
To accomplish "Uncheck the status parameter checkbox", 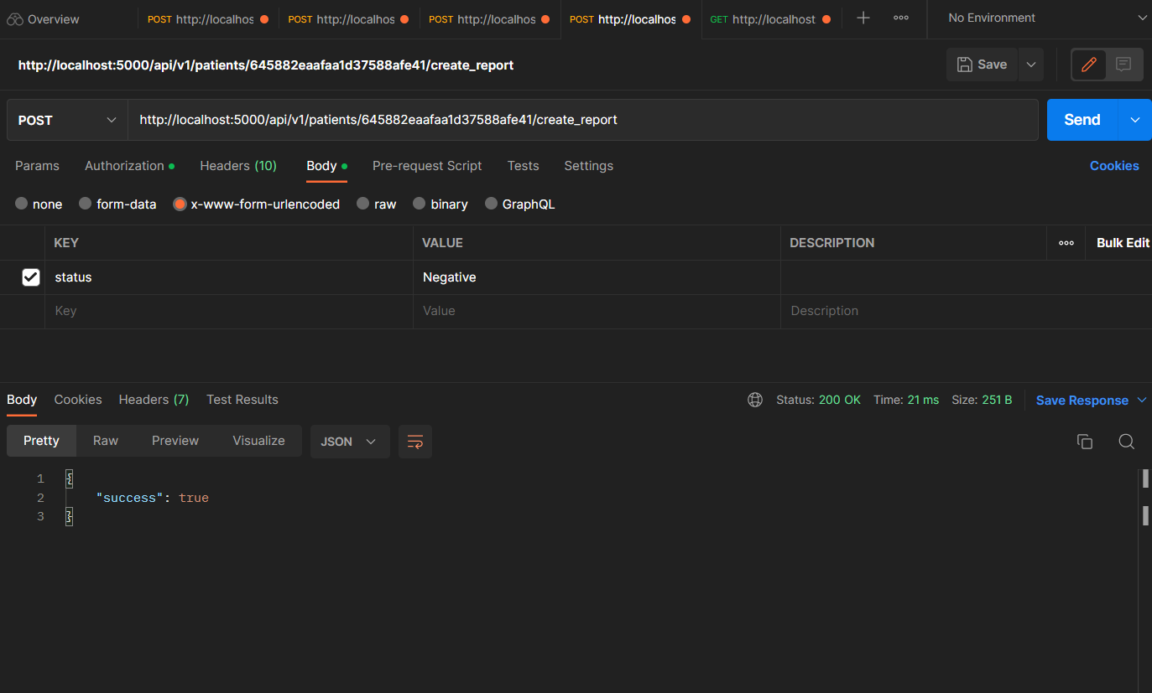I will pos(31,277).
